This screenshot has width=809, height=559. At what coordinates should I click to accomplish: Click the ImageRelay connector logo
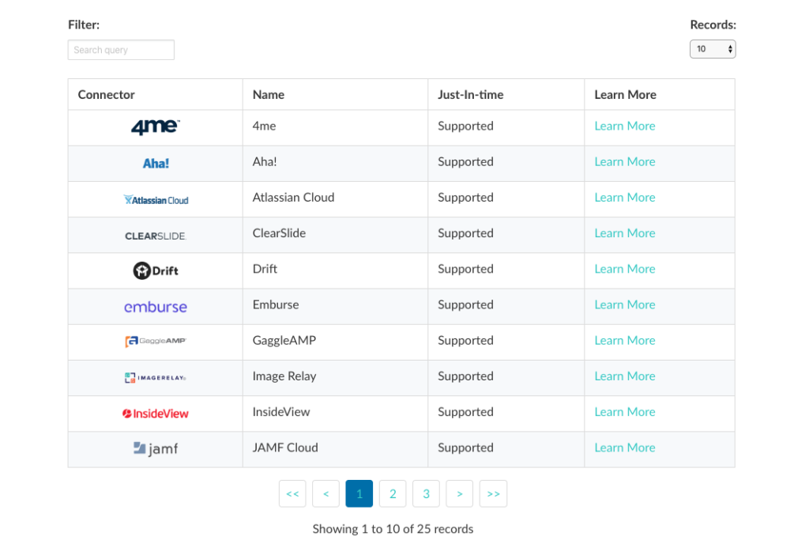point(156,378)
